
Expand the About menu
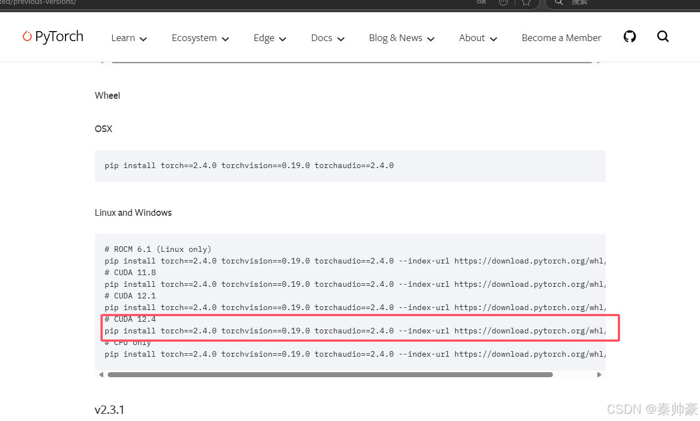point(477,38)
